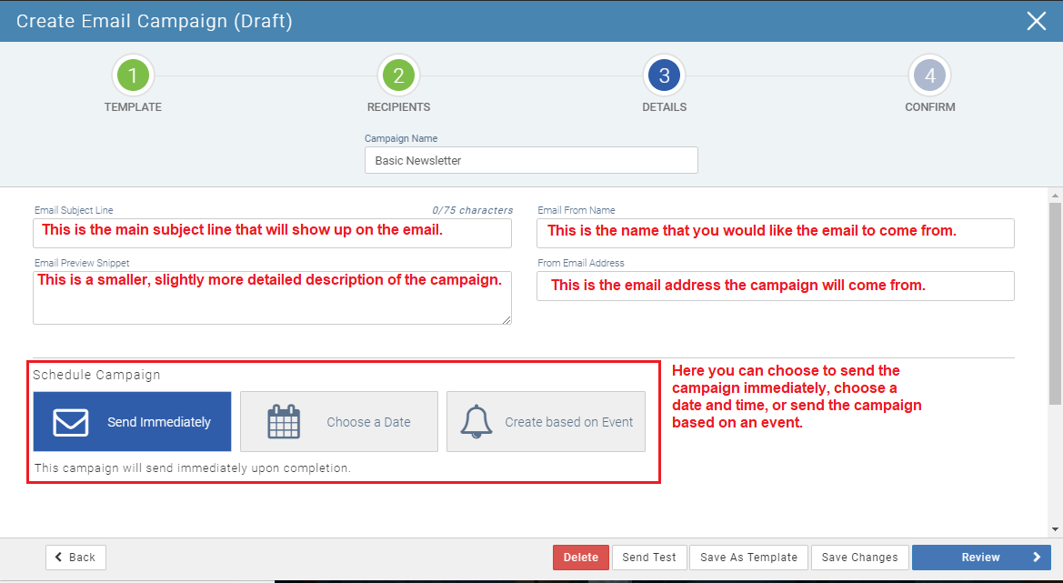The image size is (1063, 583).
Task: Click the envelope icon in Send Immediately
Action: click(x=71, y=422)
